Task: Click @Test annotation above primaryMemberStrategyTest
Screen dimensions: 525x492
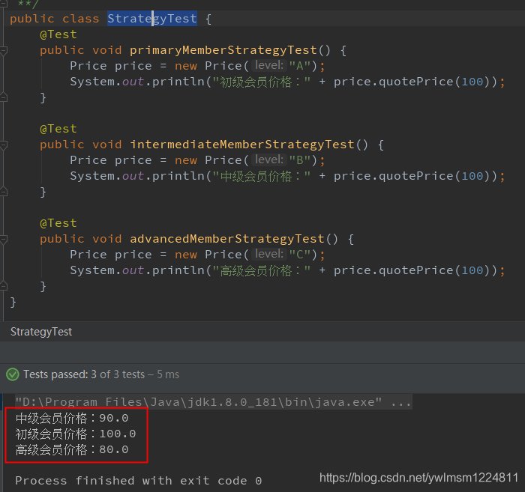Action: [x=58, y=34]
